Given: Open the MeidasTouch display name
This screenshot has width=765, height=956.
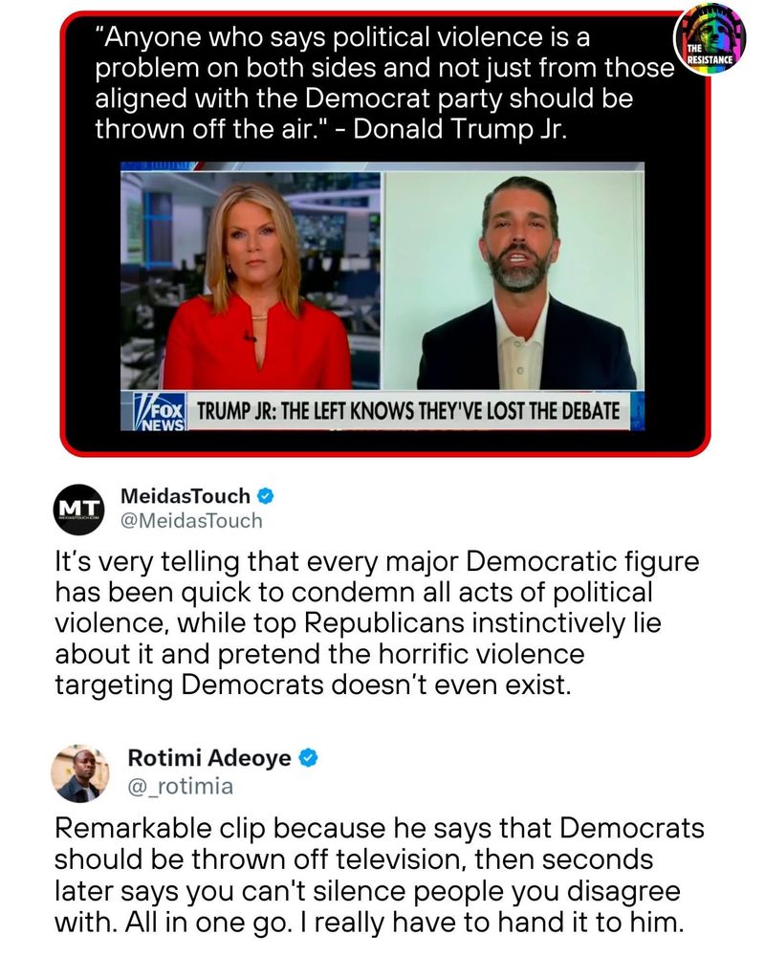Looking at the screenshot, I should [x=186, y=496].
